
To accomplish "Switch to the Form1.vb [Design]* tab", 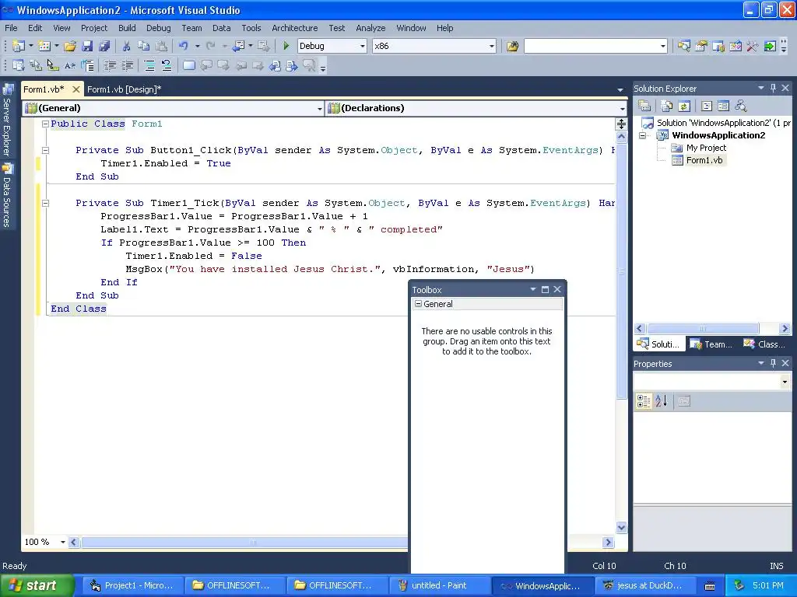I will click(124, 89).
